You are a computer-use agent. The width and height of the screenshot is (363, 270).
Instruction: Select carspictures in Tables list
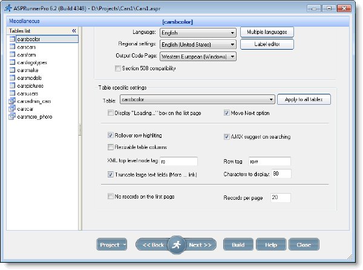click(x=30, y=86)
